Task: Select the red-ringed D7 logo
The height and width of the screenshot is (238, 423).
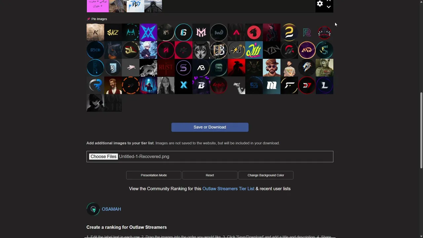Action: (x=307, y=85)
